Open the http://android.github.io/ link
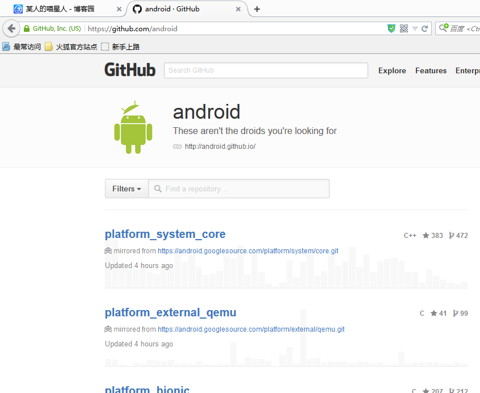 click(220, 147)
